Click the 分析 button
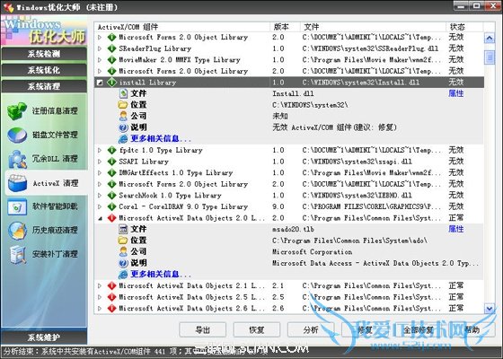The height and width of the screenshot is (359, 503). 311,330
